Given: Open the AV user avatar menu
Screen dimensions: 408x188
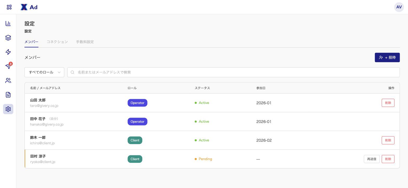Looking at the screenshot, I should 399,7.
